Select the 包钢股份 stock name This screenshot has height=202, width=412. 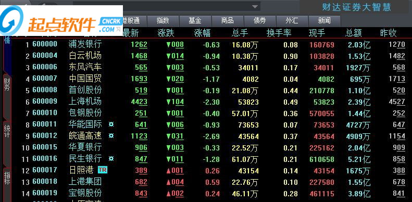[x=85, y=113]
